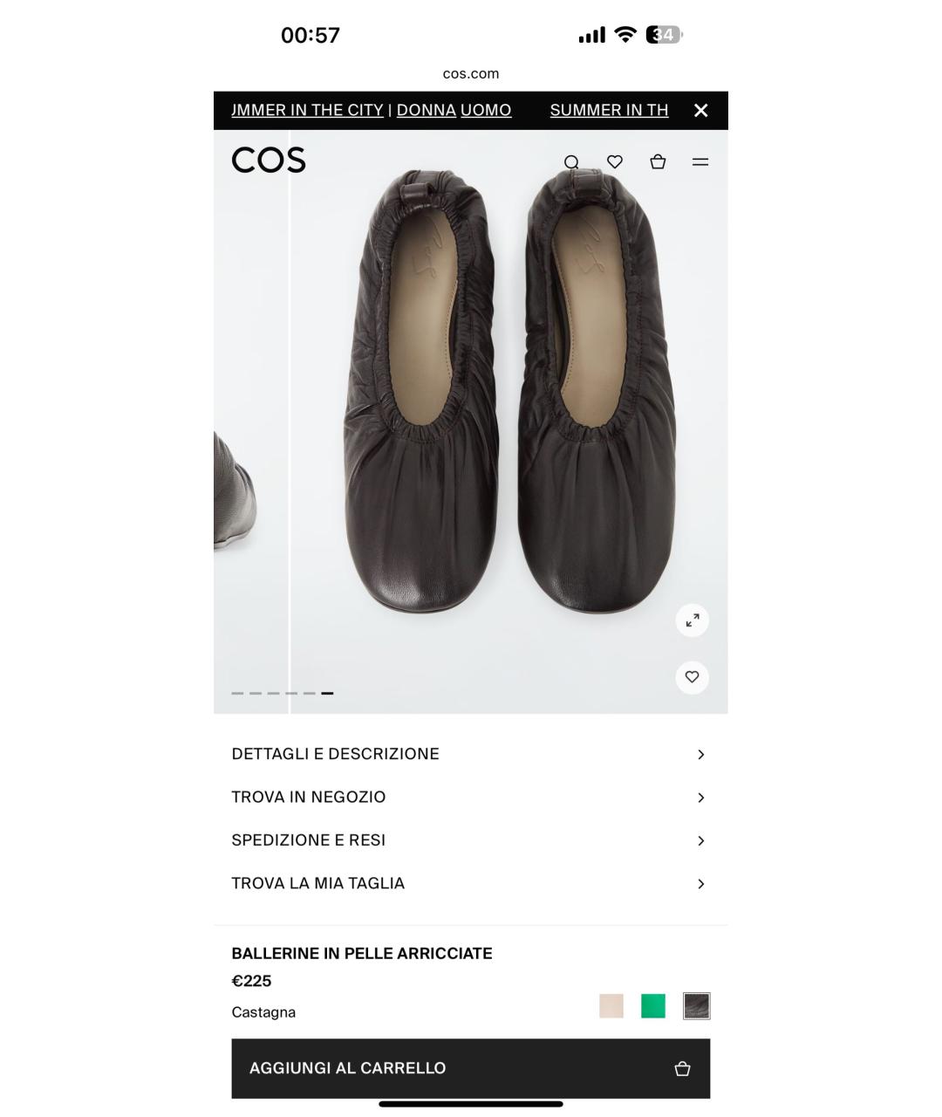Expand Dettagli e Descrizione section
The height and width of the screenshot is (1117, 942).
tap(470, 754)
